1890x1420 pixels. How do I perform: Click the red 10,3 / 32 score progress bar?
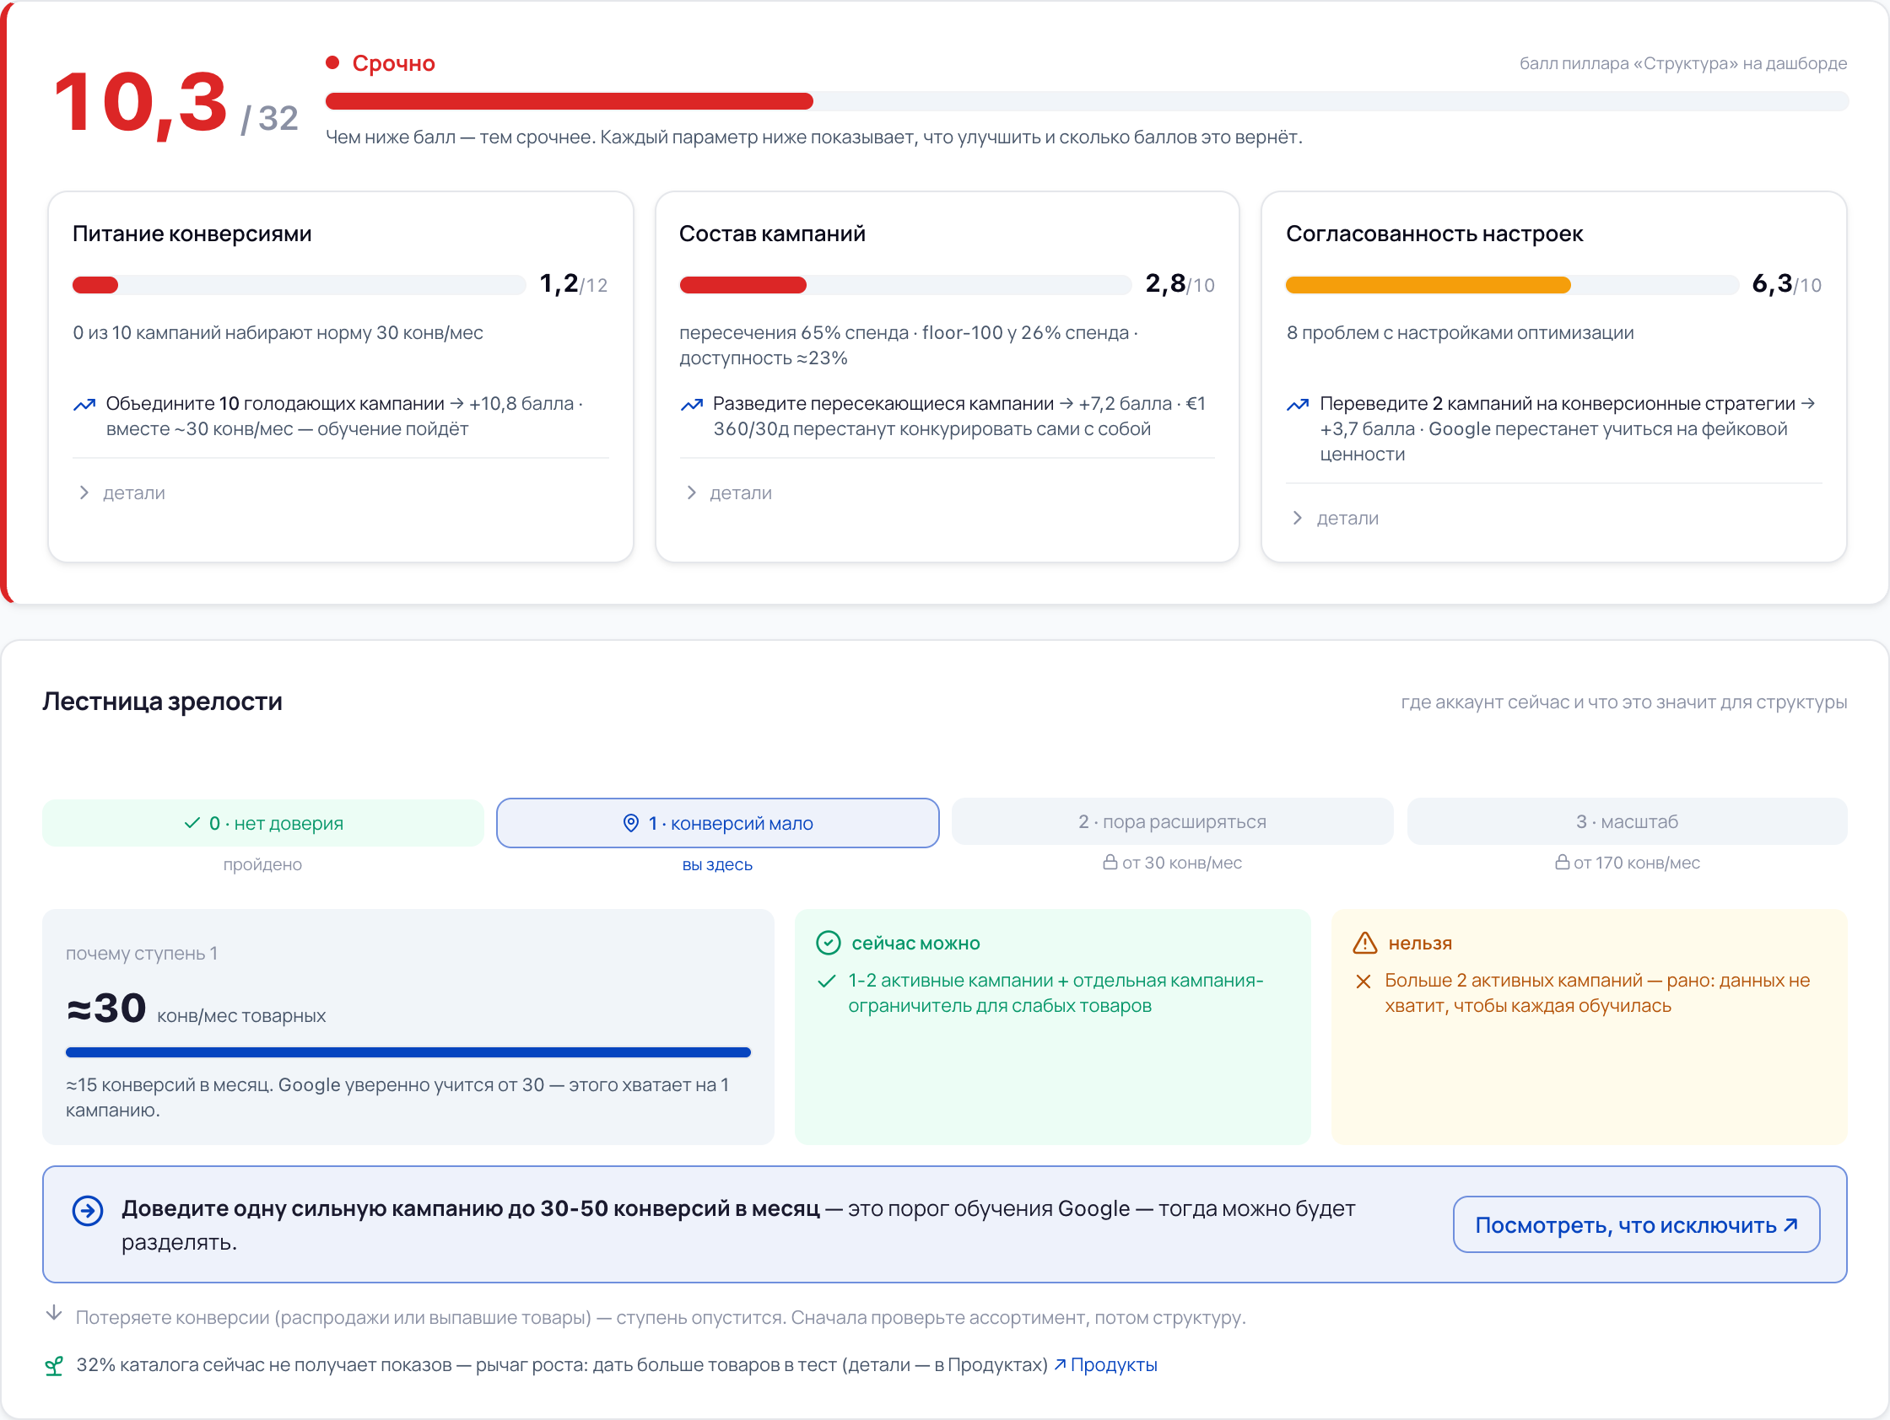coord(1087,100)
